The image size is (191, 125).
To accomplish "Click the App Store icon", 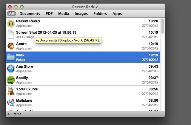I will pos(11,69).
